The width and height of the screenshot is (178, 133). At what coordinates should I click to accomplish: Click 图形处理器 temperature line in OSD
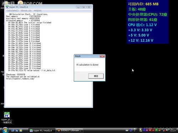142,20
